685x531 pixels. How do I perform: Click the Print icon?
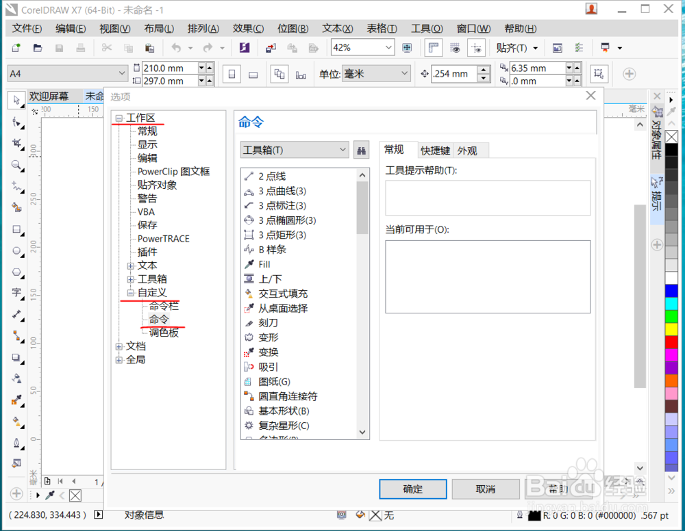[x=80, y=48]
